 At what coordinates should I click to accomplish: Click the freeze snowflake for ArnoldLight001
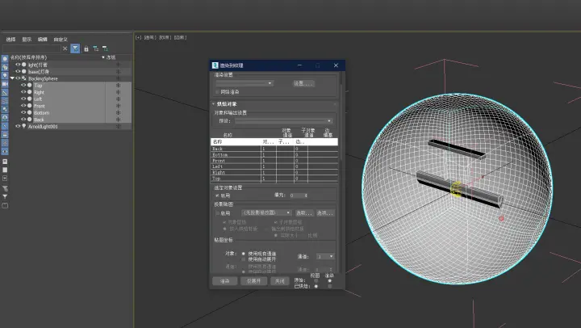coord(118,127)
